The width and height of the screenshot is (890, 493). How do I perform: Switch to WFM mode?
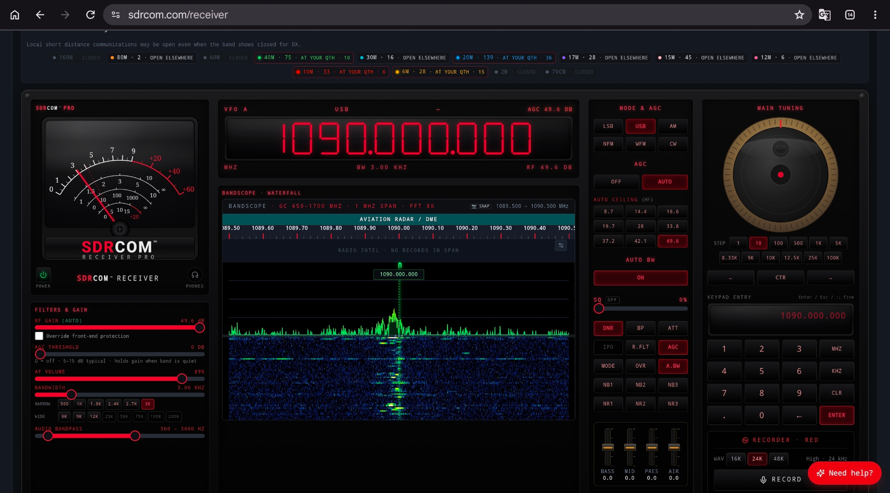[x=641, y=144]
